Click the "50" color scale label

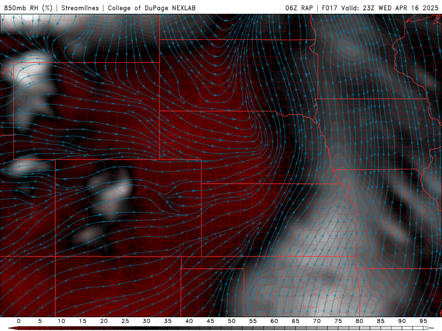(231, 321)
